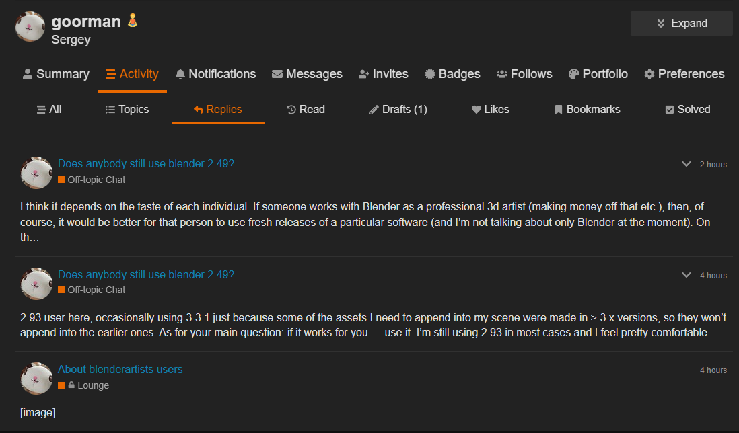
Task: Click the All filter bars icon
Action: [x=42, y=110]
